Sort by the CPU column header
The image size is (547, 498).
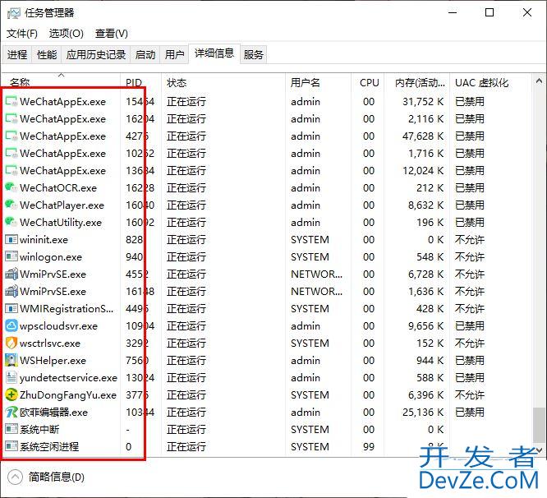coord(368,83)
